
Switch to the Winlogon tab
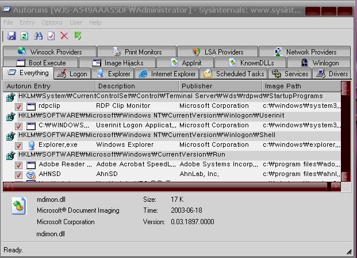click(318, 62)
